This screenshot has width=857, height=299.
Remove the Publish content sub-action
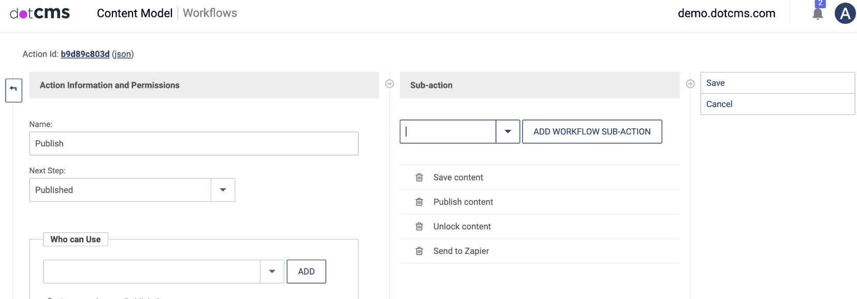coord(419,202)
